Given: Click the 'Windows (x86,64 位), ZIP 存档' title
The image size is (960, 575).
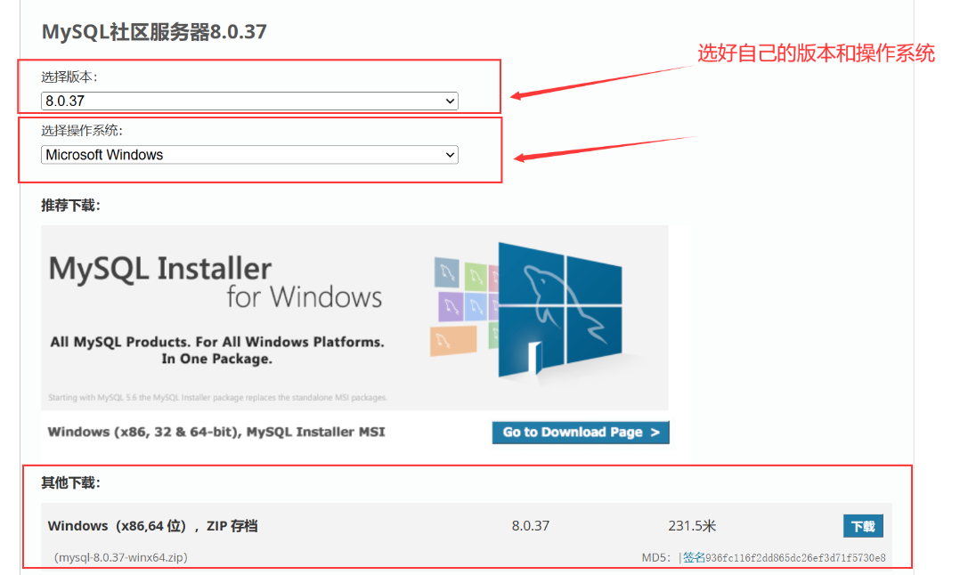Looking at the screenshot, I should tap(152, 526).
